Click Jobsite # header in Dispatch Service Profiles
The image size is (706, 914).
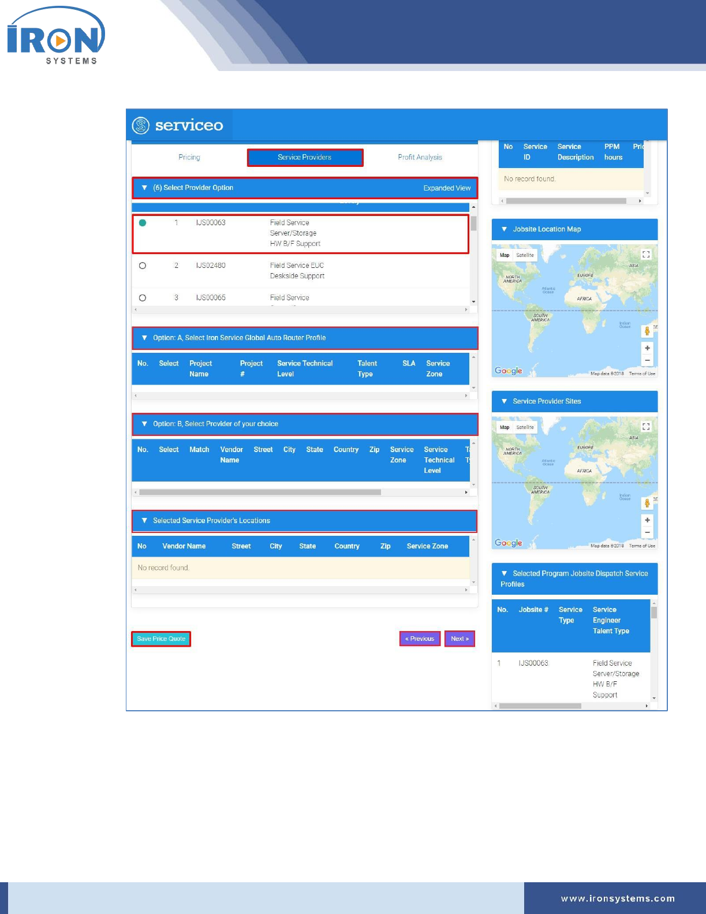pos(533,610)
